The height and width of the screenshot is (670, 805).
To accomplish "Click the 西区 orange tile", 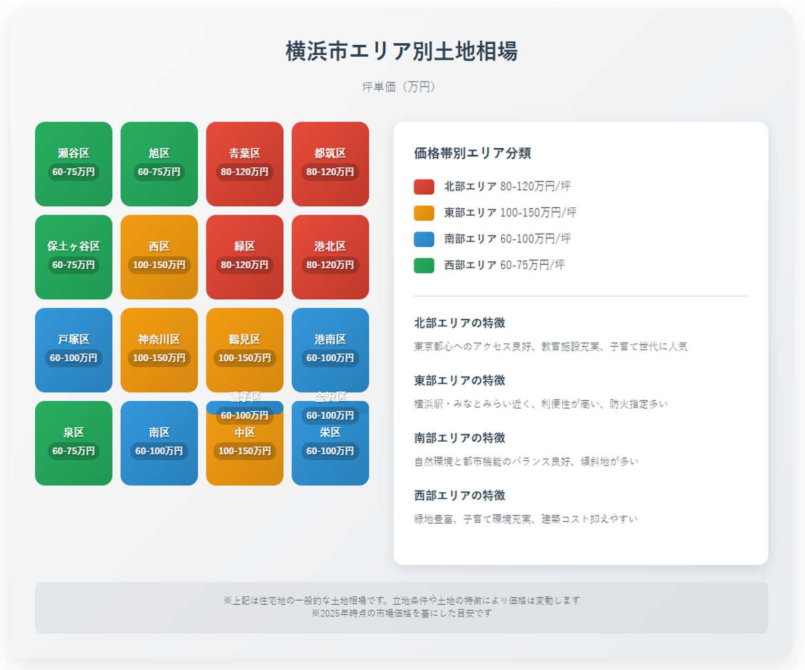I will click(x=159, y=257).
